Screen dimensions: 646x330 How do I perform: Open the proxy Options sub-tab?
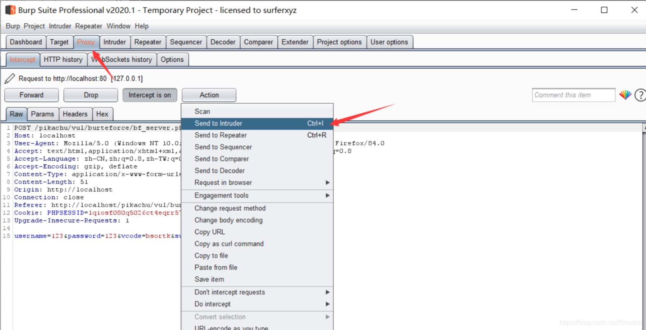click(172, 60)
